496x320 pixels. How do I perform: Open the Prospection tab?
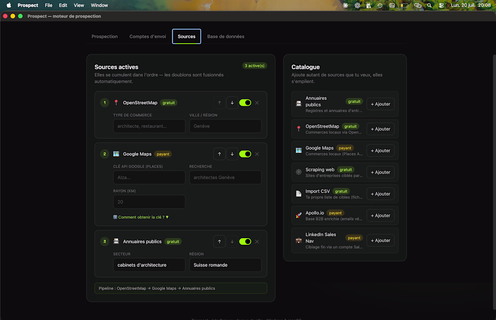click(x=105, y=36)
